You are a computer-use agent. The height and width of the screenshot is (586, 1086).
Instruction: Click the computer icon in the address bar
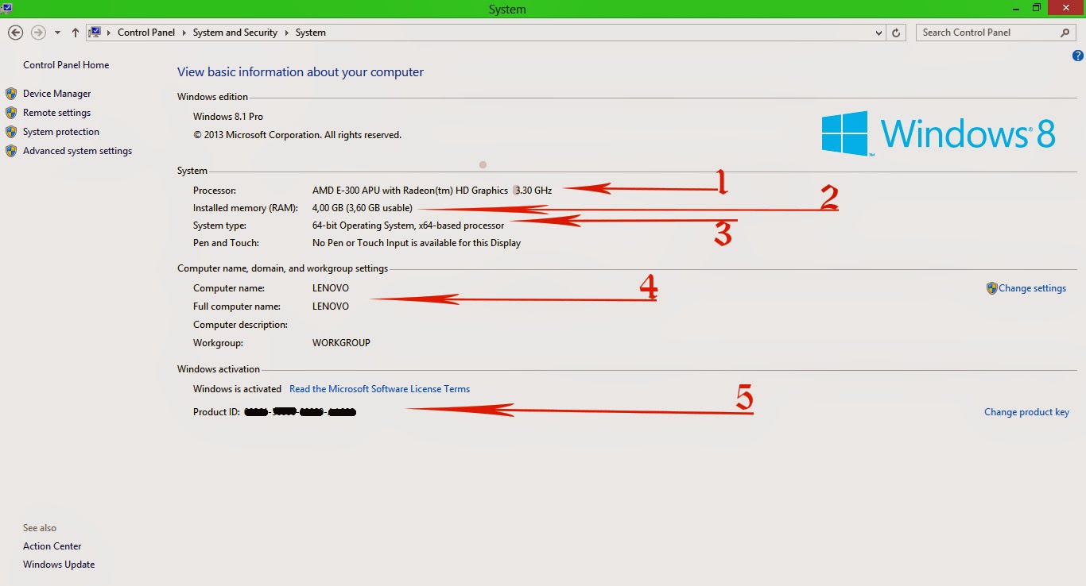95,32
